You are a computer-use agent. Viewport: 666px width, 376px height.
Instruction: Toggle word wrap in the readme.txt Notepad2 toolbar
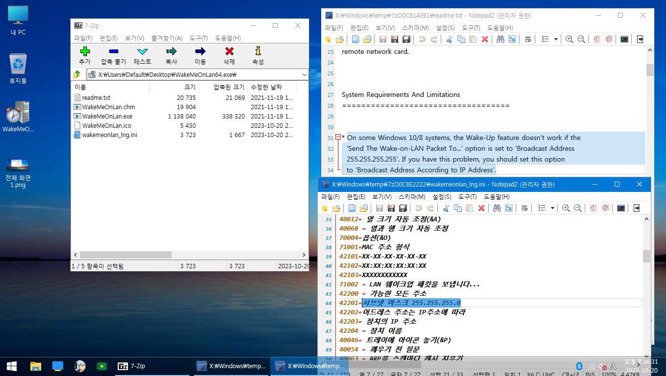[x=528, y=39]
